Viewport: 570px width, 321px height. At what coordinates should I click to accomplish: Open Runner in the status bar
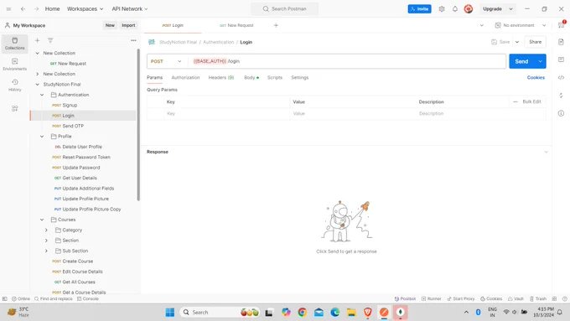pos(432,299)
